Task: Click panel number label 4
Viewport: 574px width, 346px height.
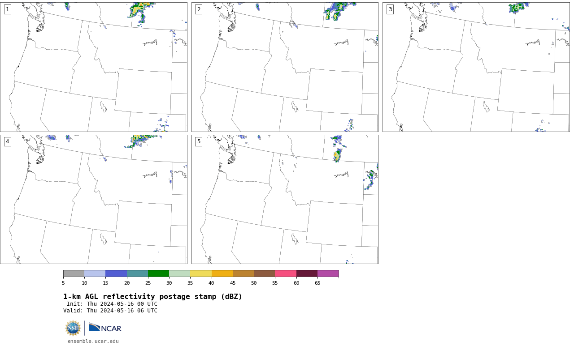Action: 7,141
